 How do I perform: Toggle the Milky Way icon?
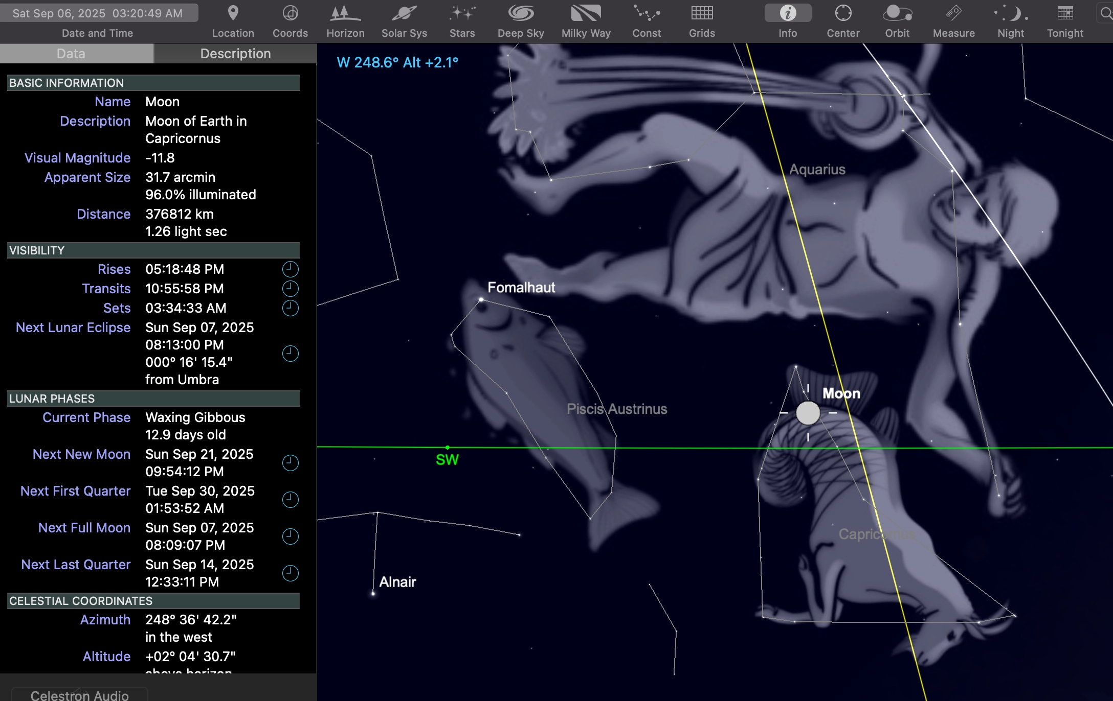tap(586, 13)
